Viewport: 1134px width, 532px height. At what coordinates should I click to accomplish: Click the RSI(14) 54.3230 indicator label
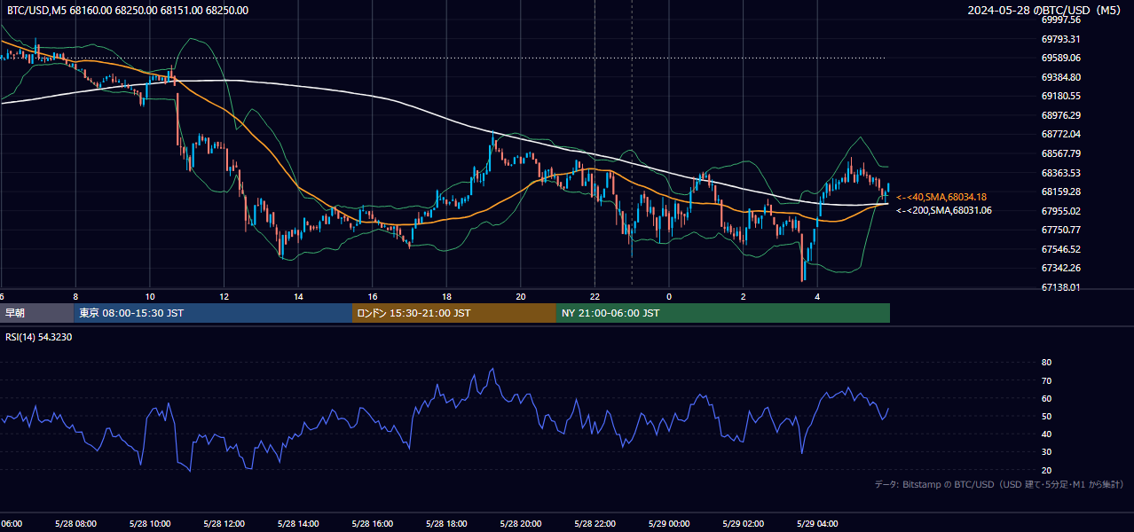click(x=39, y=337)
